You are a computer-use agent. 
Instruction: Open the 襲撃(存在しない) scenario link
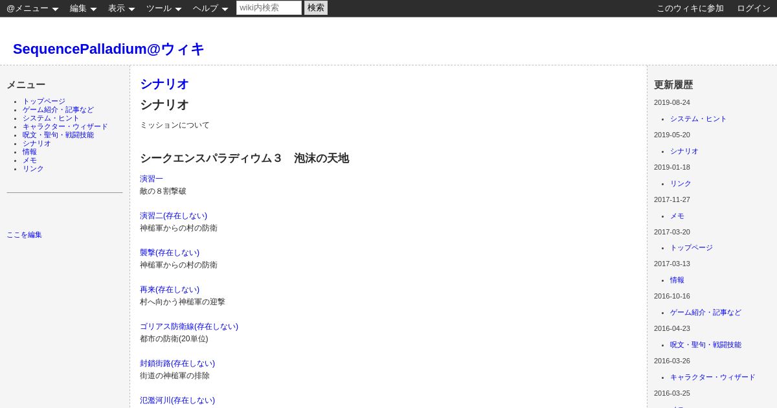click(170, 253)
